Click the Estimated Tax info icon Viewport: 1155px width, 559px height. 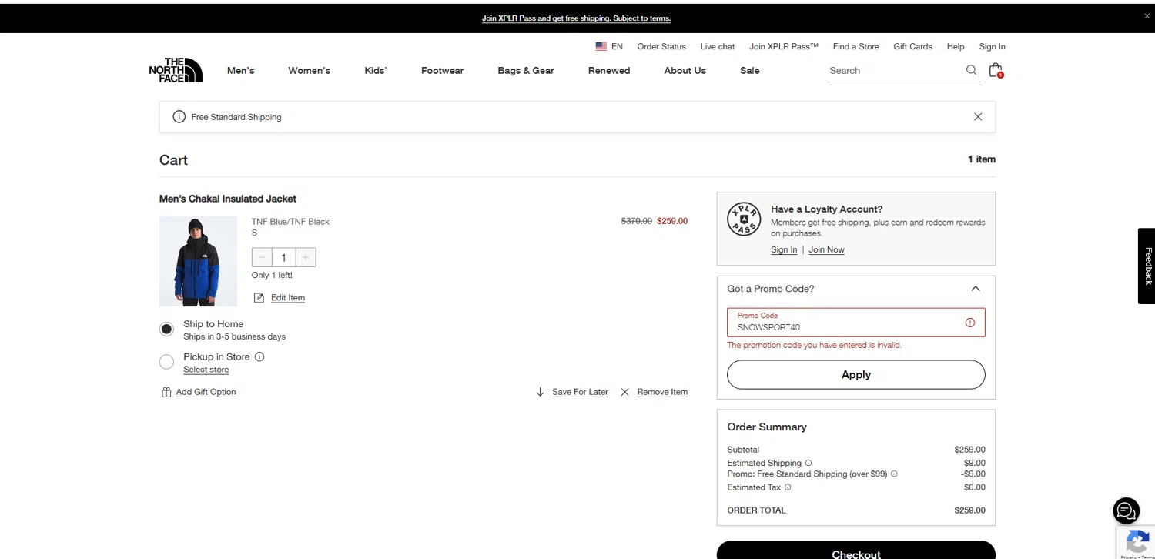[788, 487]
